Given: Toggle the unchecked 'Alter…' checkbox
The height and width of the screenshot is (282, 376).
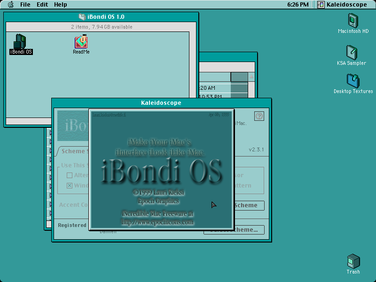Looking at the screenshot, I should point(70,175).
